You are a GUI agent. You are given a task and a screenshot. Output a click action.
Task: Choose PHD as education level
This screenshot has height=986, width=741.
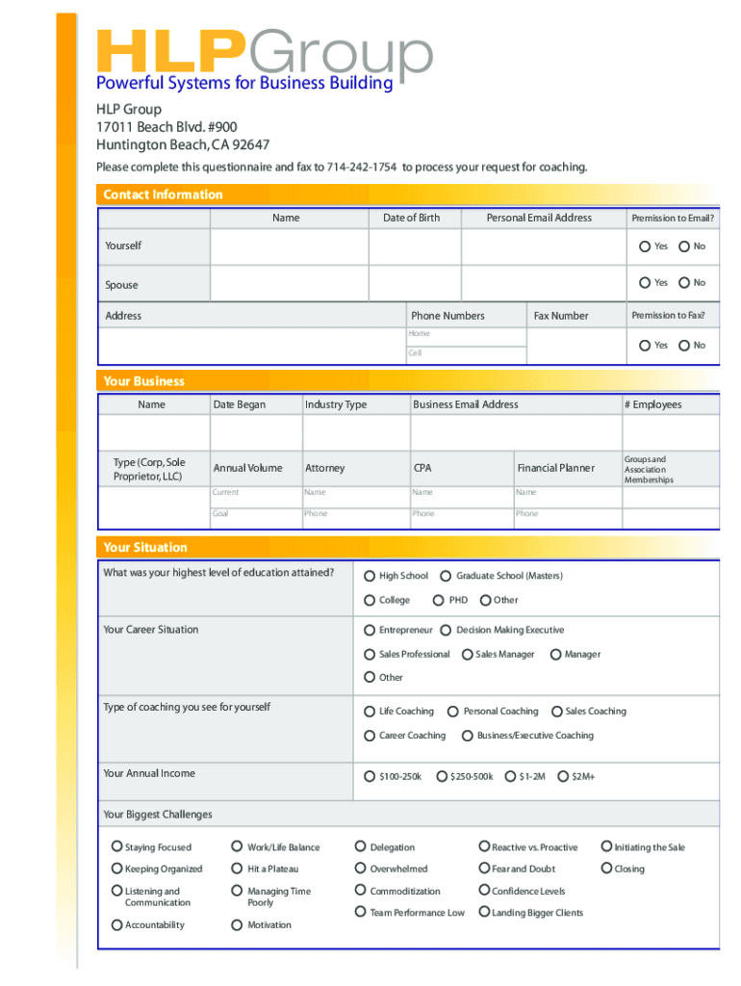point(438,600)
